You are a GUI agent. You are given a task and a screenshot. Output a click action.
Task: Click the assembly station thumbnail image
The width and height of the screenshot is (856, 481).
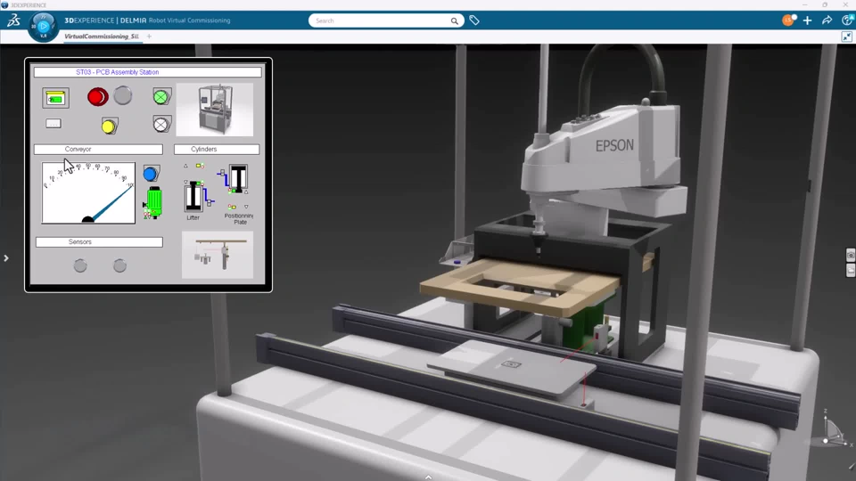[215, 110]
